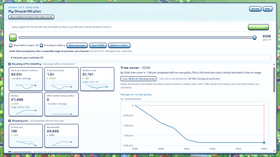The height and width of the screenshot is (157, 280).
Task: Click the year timeline slider handle
Action: [x=255, y=37]
